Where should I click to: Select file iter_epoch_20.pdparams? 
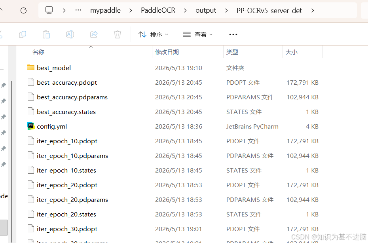72,199
